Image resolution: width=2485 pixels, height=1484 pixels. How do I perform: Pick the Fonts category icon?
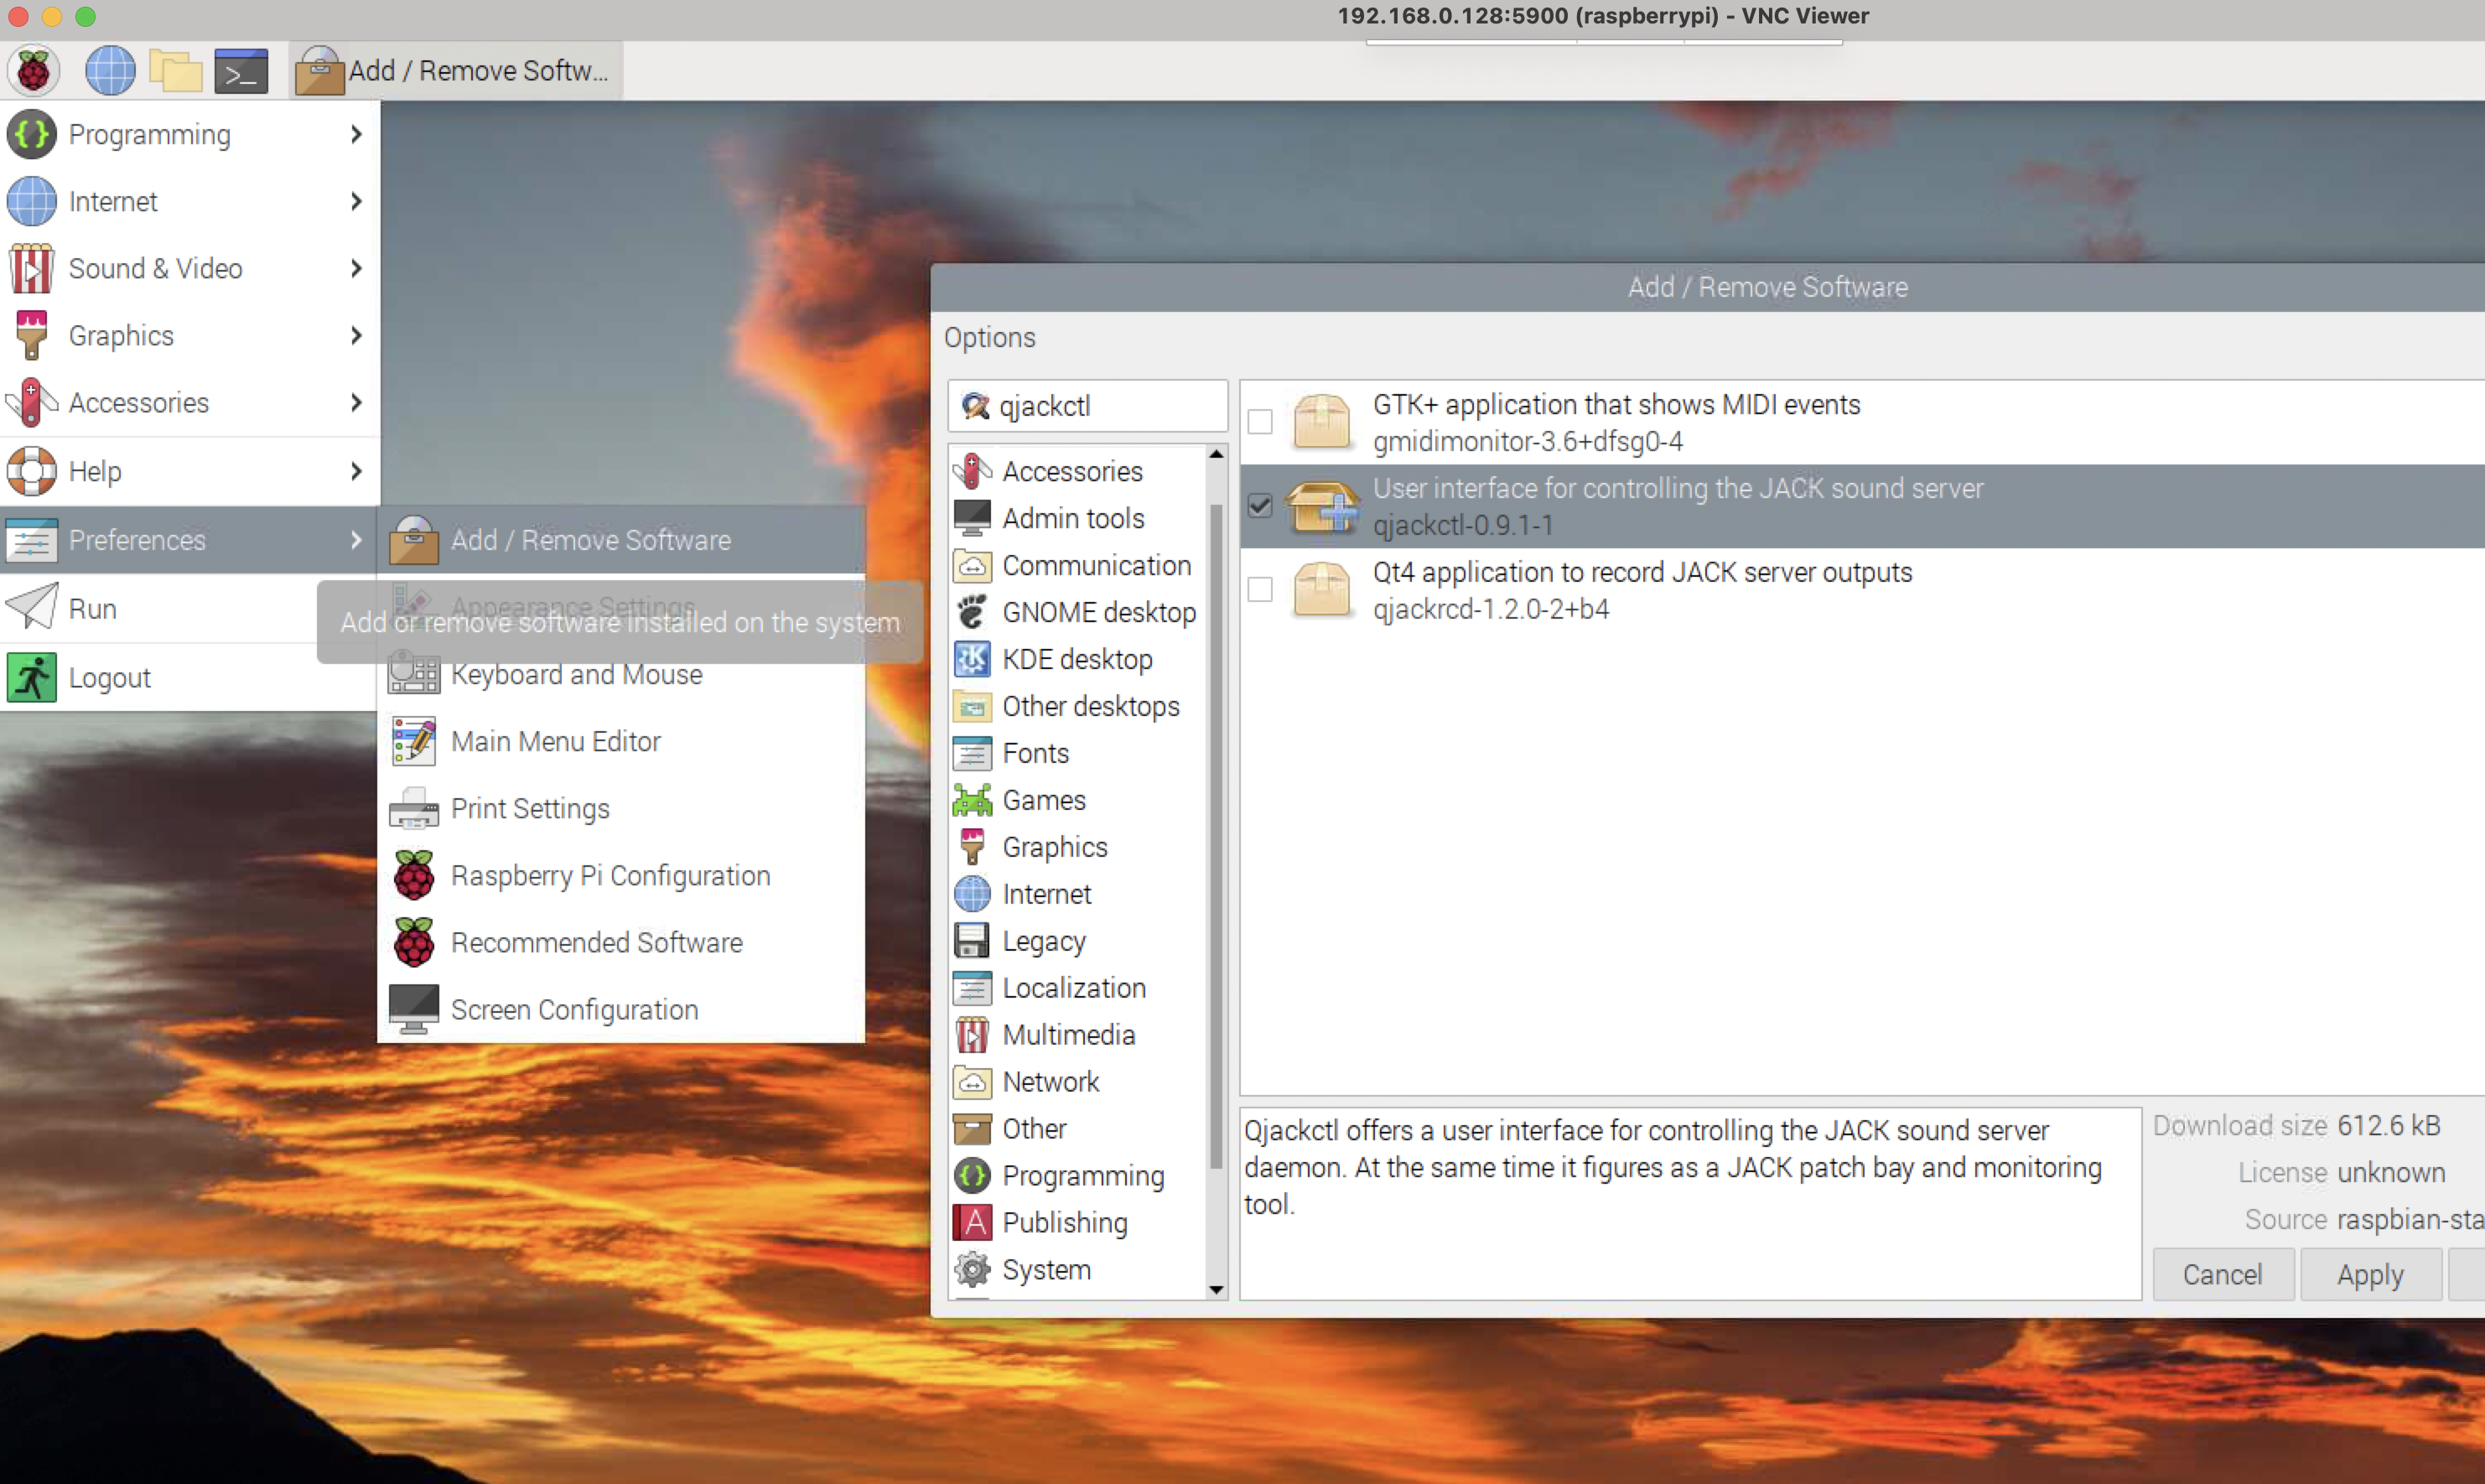(x=972, y=753)
